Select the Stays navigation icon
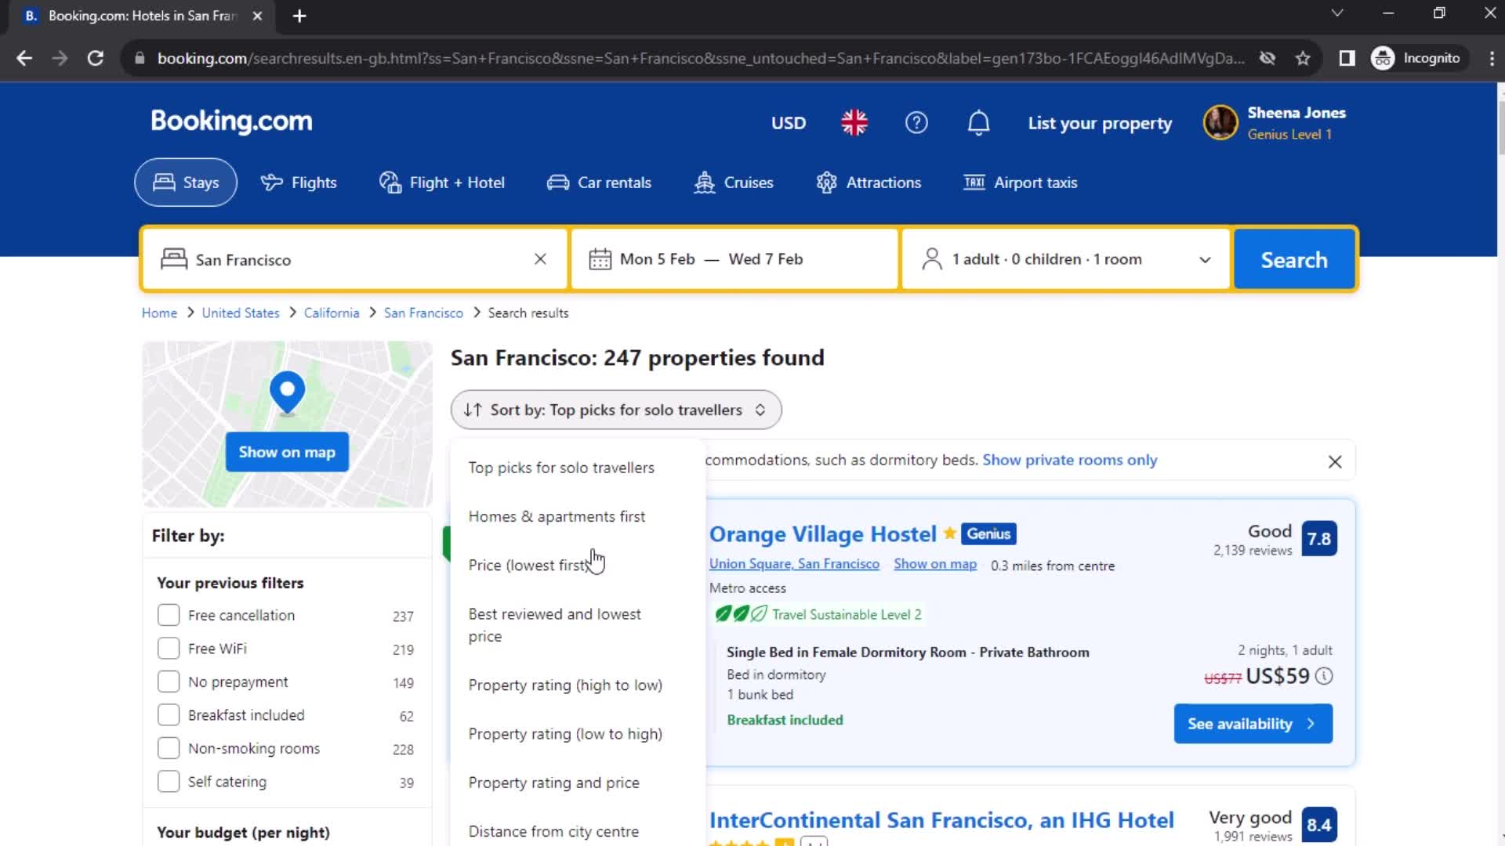 pos(164,182)
